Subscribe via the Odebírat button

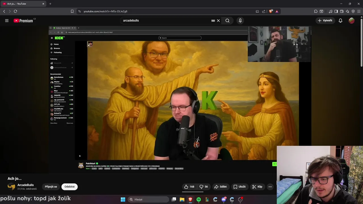[x=69, y=187]
